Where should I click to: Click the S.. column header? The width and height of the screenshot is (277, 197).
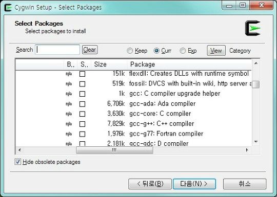(84, 64)
